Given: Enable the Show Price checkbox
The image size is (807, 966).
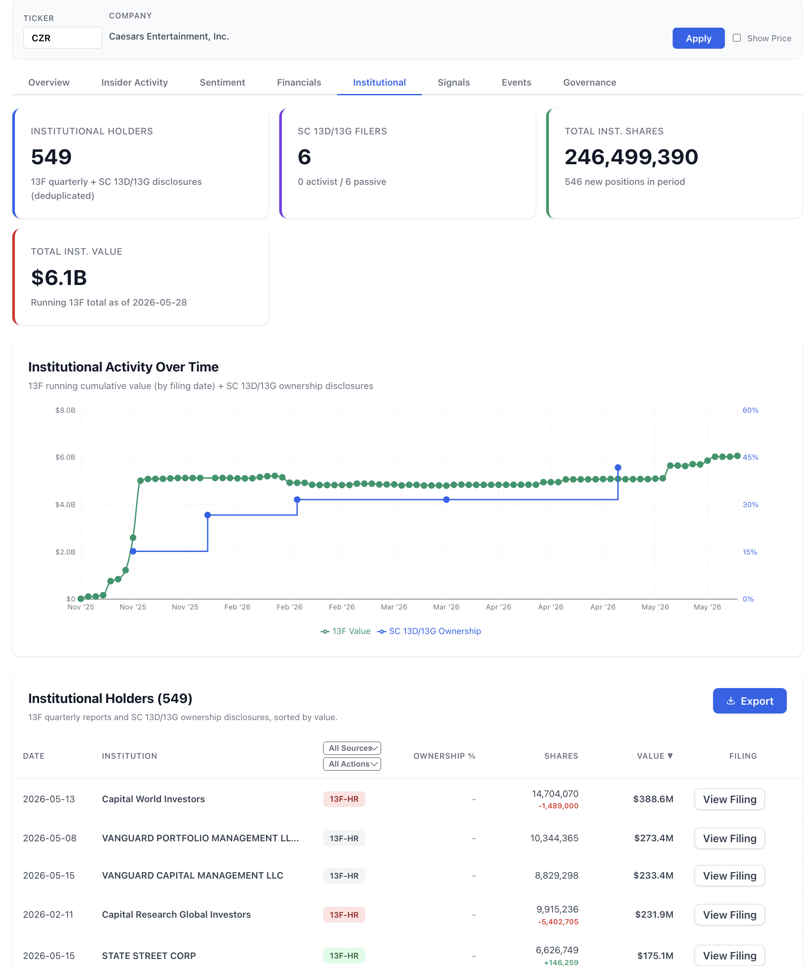Looking at the screenshot, I should [736, 38].
